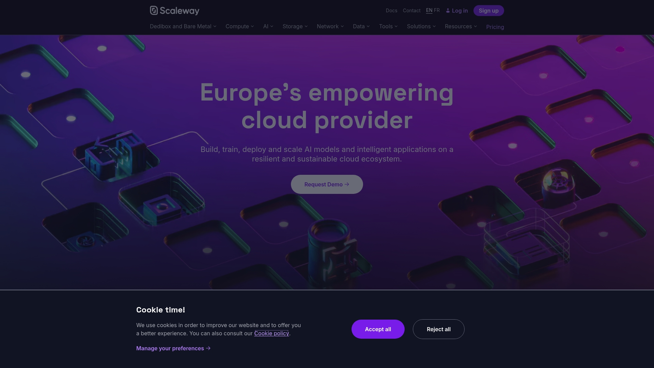Expand the Network dropdown menu
Viewport: 654px width, 368px height.
point(330,26)
